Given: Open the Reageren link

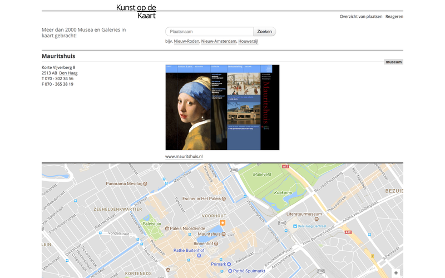Looking at the screenshot, I should (x=394, y=17).
